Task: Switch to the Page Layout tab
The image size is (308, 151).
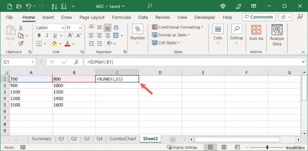Action: click(92, 17)
